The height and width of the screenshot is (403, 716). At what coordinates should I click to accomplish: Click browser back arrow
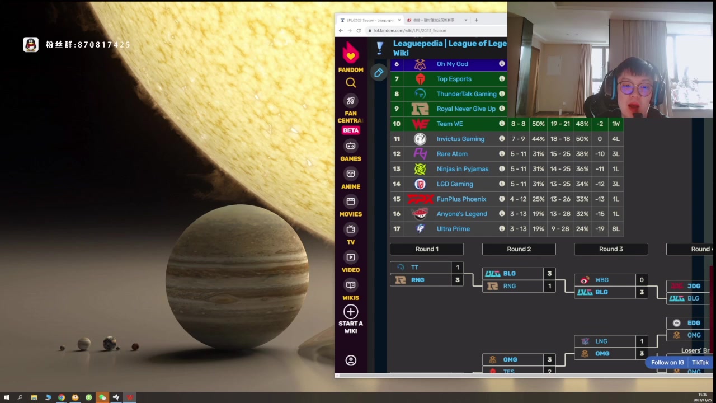(x=341, y=30)
